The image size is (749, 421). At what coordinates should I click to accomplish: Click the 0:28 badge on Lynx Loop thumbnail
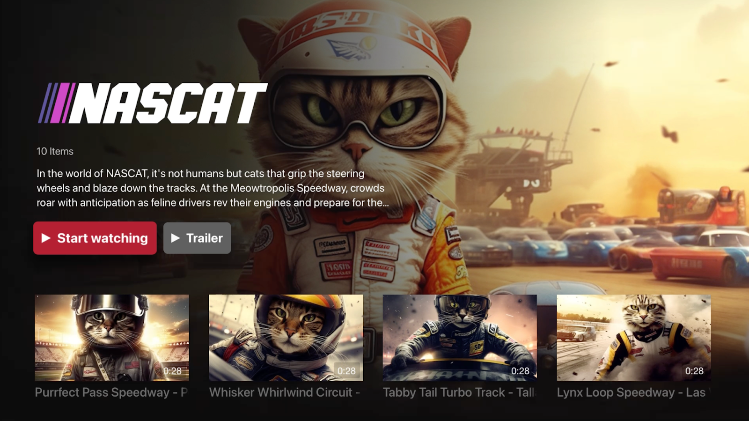coord(694,371)
